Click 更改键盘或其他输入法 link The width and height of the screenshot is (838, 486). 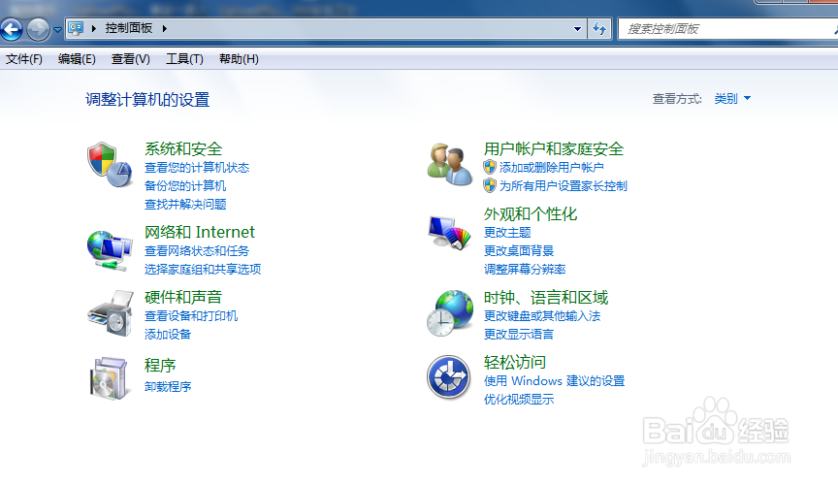coord(542,316)
